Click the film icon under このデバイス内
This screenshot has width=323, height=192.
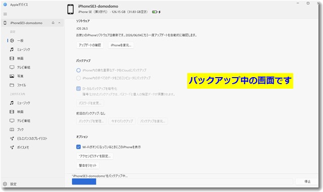click(x=12, y=112)
